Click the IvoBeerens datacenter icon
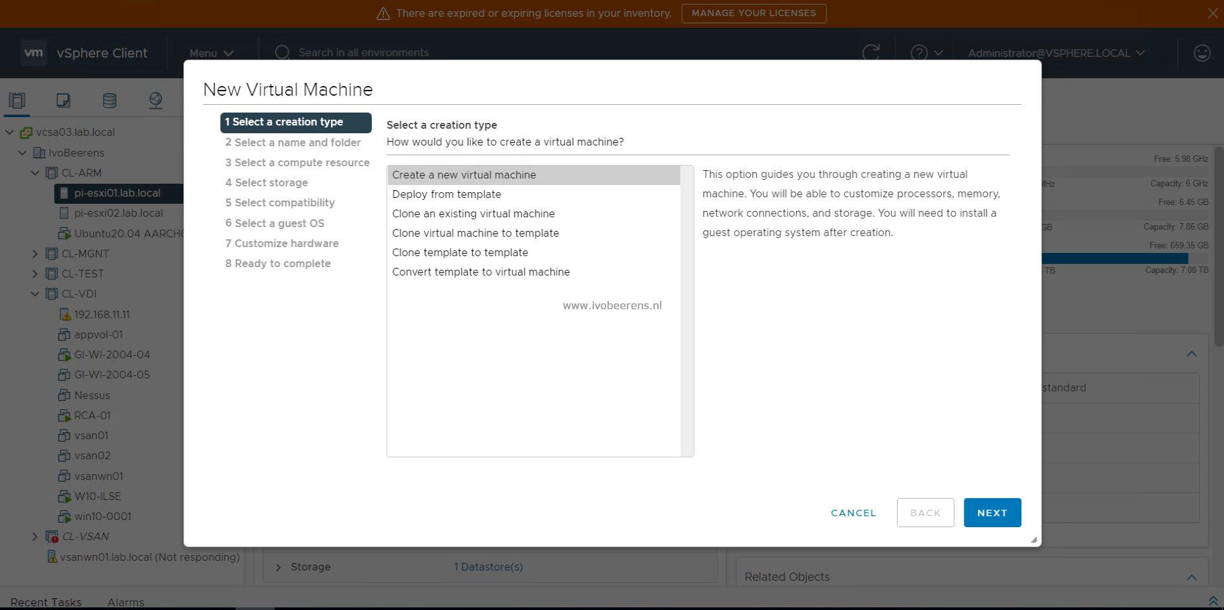The width and height of the screenshot is (1224, 610). tap(39, 153)
